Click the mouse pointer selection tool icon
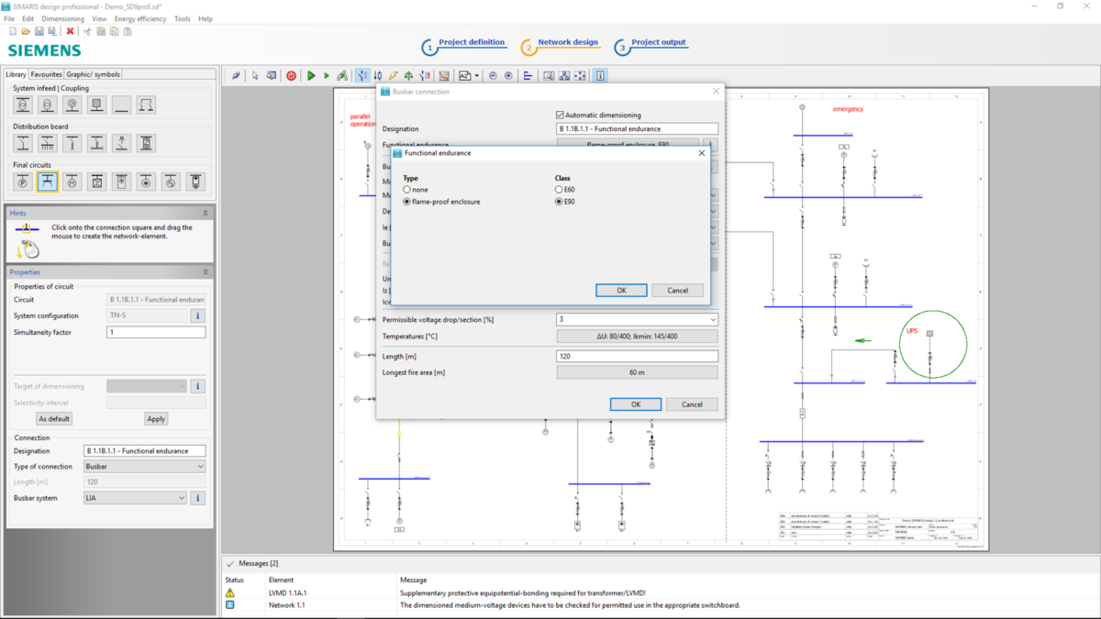 pos(256,76)
